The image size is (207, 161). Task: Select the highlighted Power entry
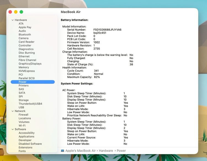pos(33,82)
